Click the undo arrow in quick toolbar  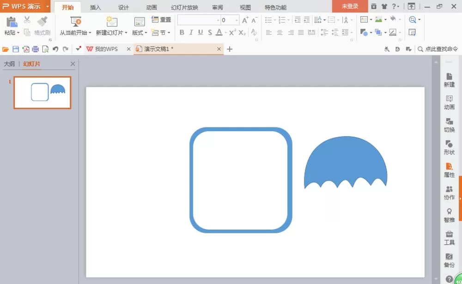[55, 49]
